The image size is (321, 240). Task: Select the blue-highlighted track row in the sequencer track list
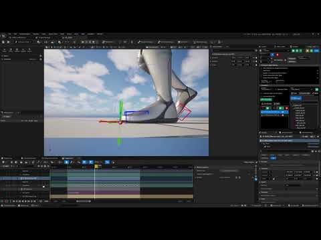point(25,178)
